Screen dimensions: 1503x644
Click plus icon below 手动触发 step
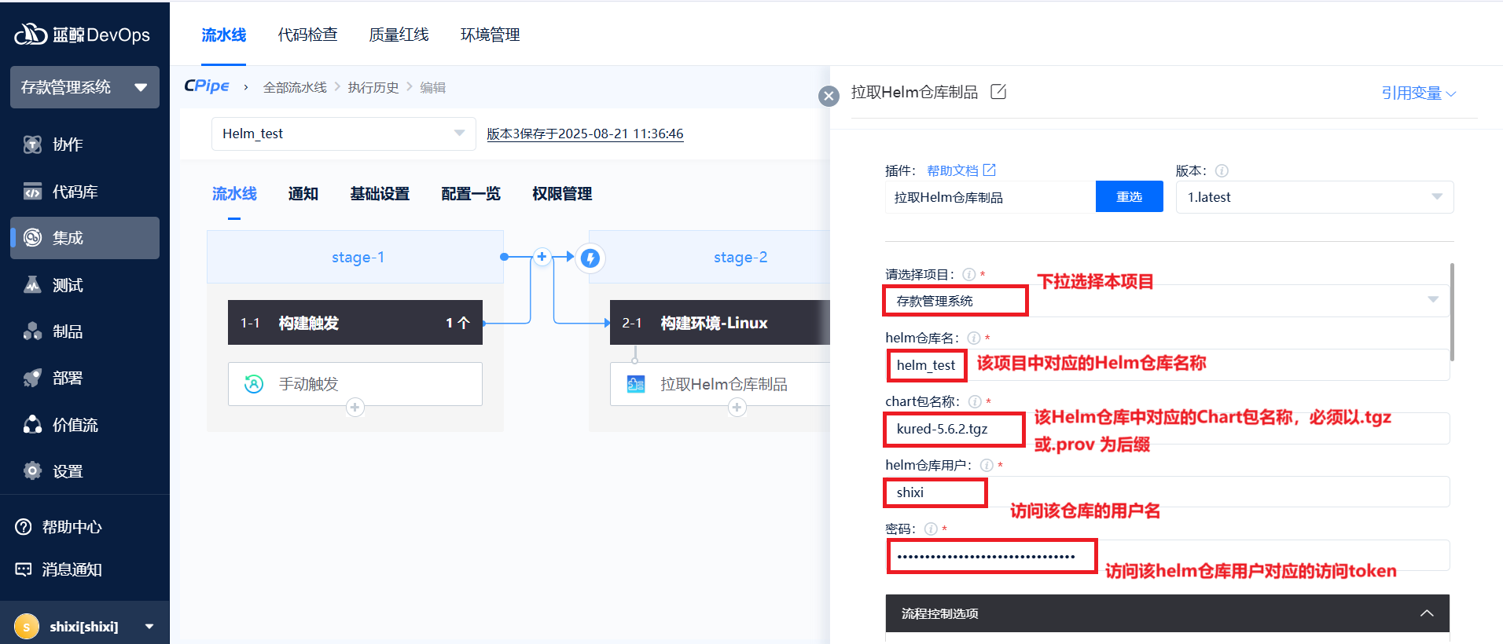pyautogui.click(x=355, y=407)
